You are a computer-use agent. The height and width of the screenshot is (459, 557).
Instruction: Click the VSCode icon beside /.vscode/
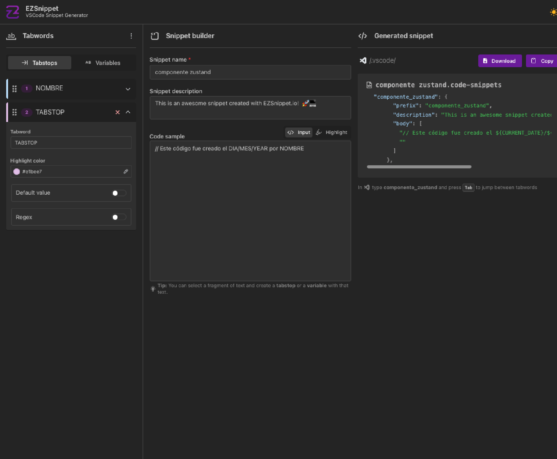point(363,60)
